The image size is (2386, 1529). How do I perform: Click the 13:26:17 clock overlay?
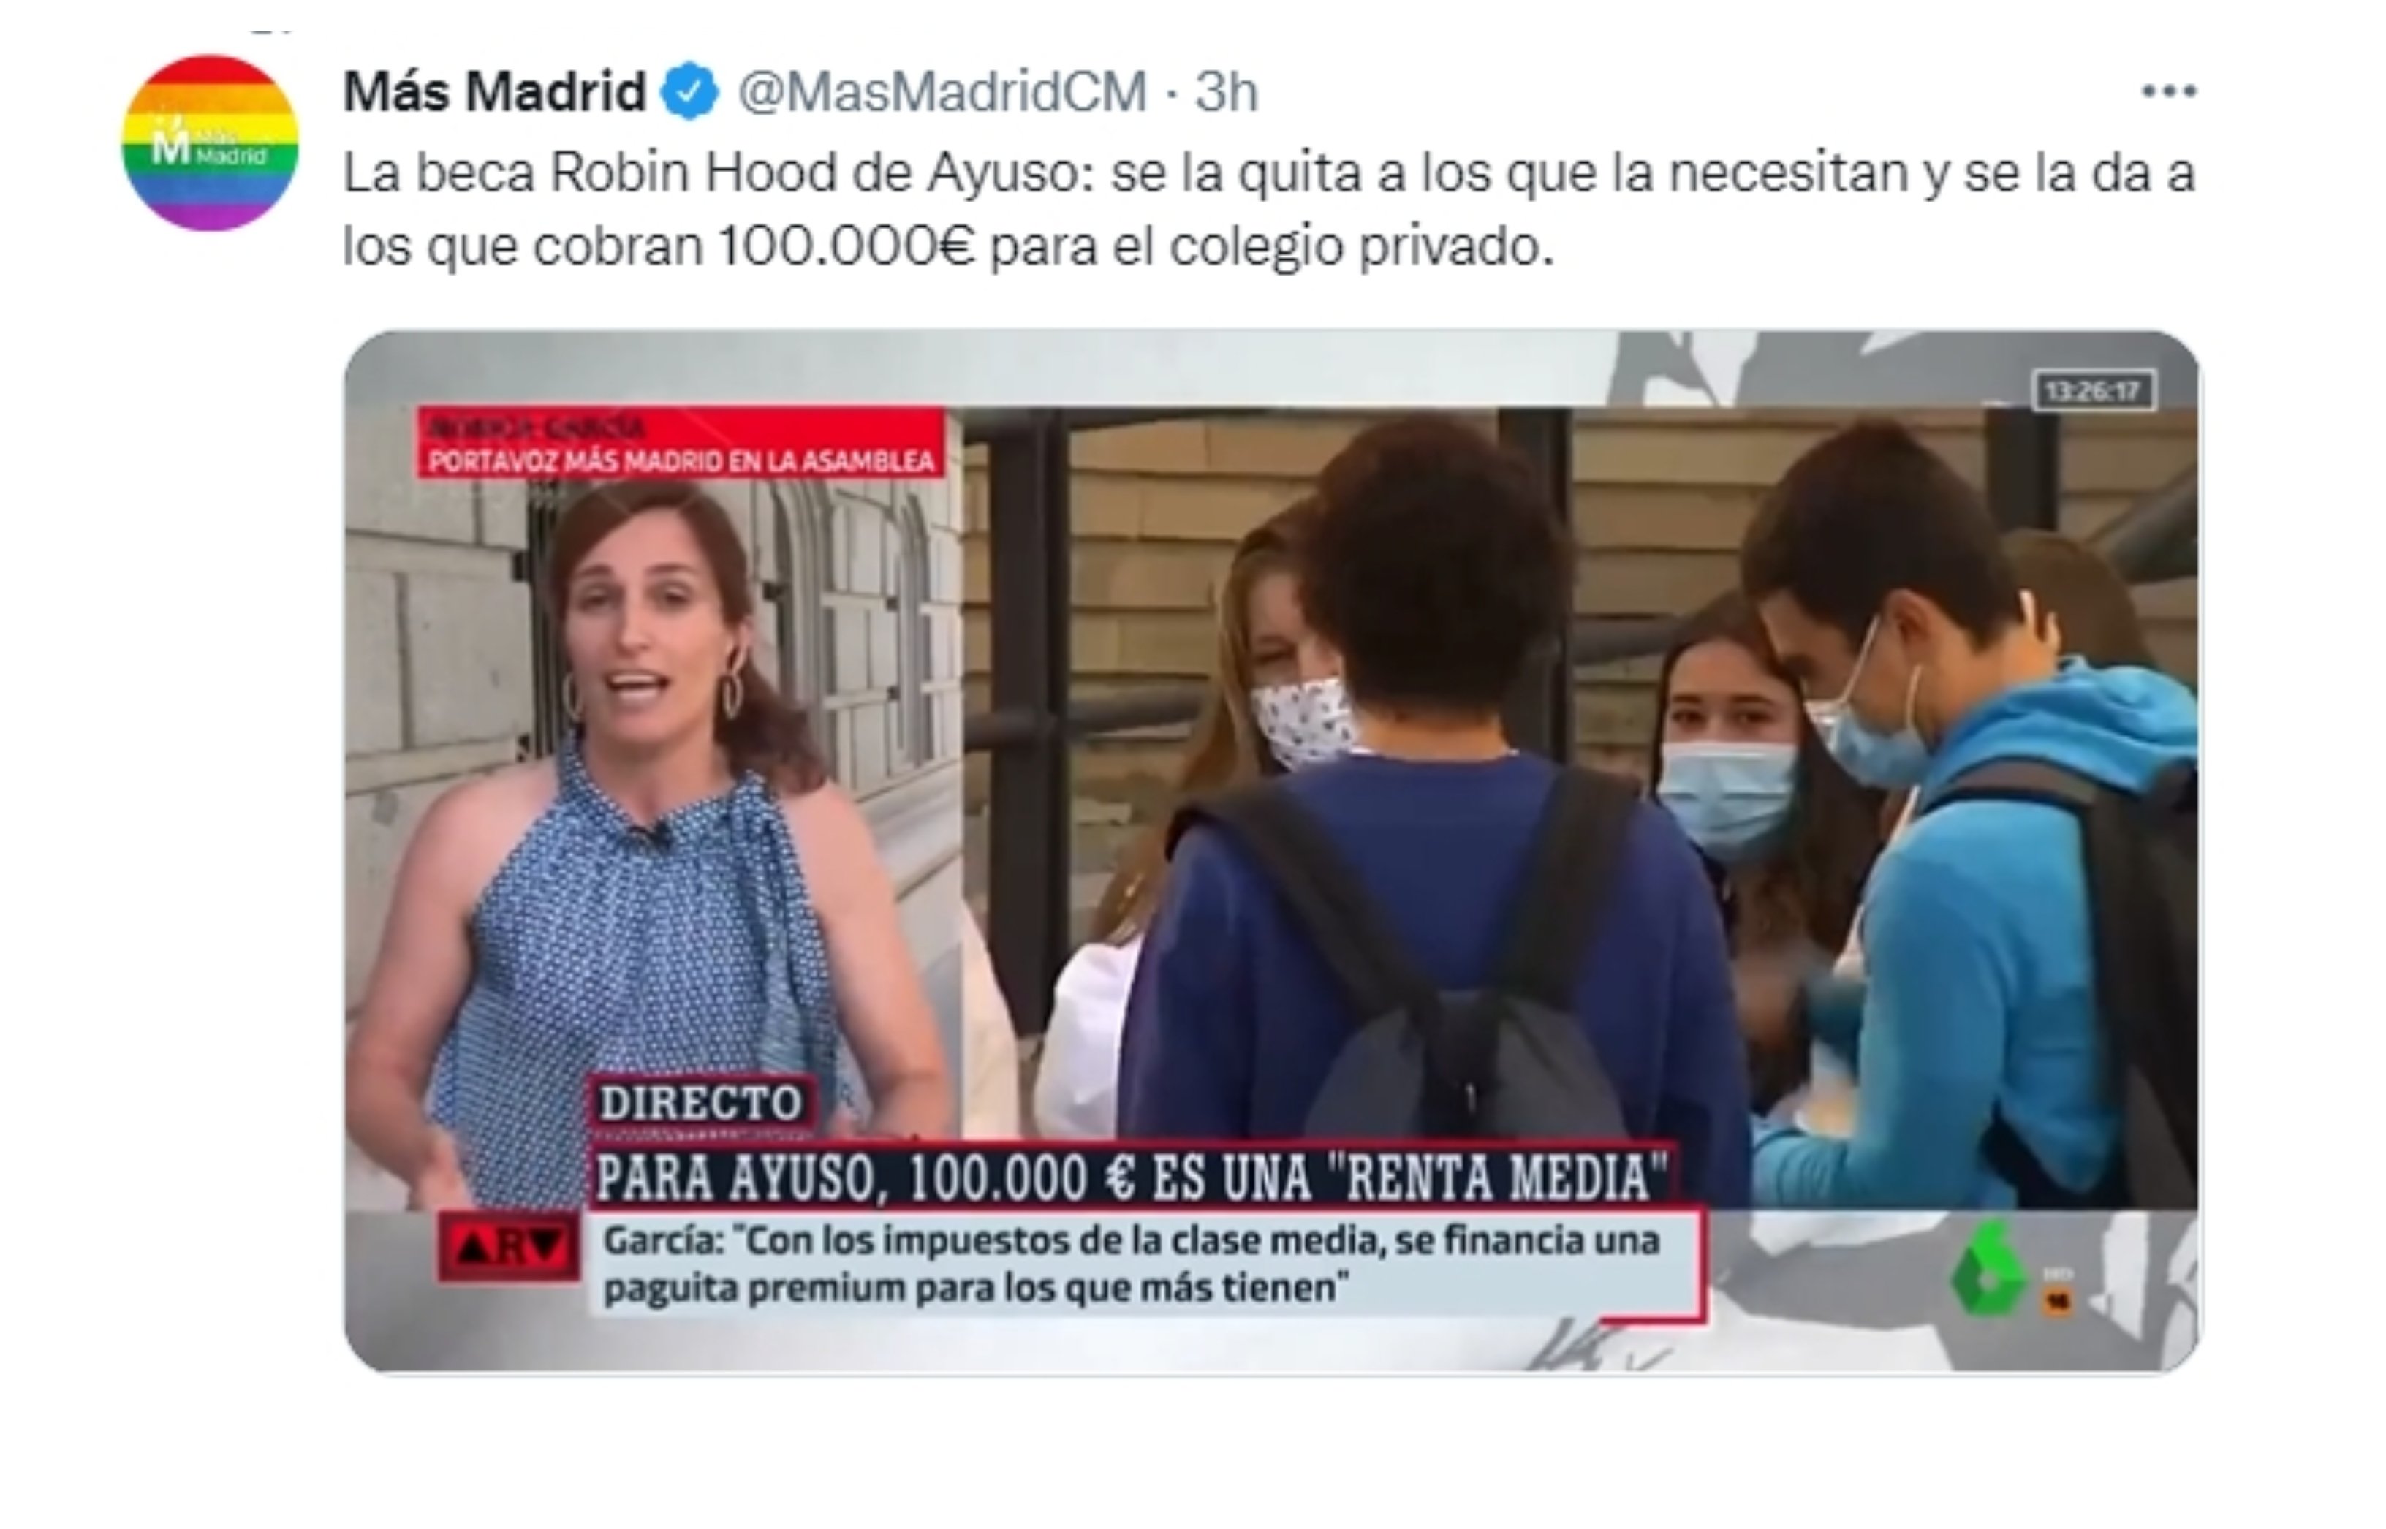(x=2094, y=390)
